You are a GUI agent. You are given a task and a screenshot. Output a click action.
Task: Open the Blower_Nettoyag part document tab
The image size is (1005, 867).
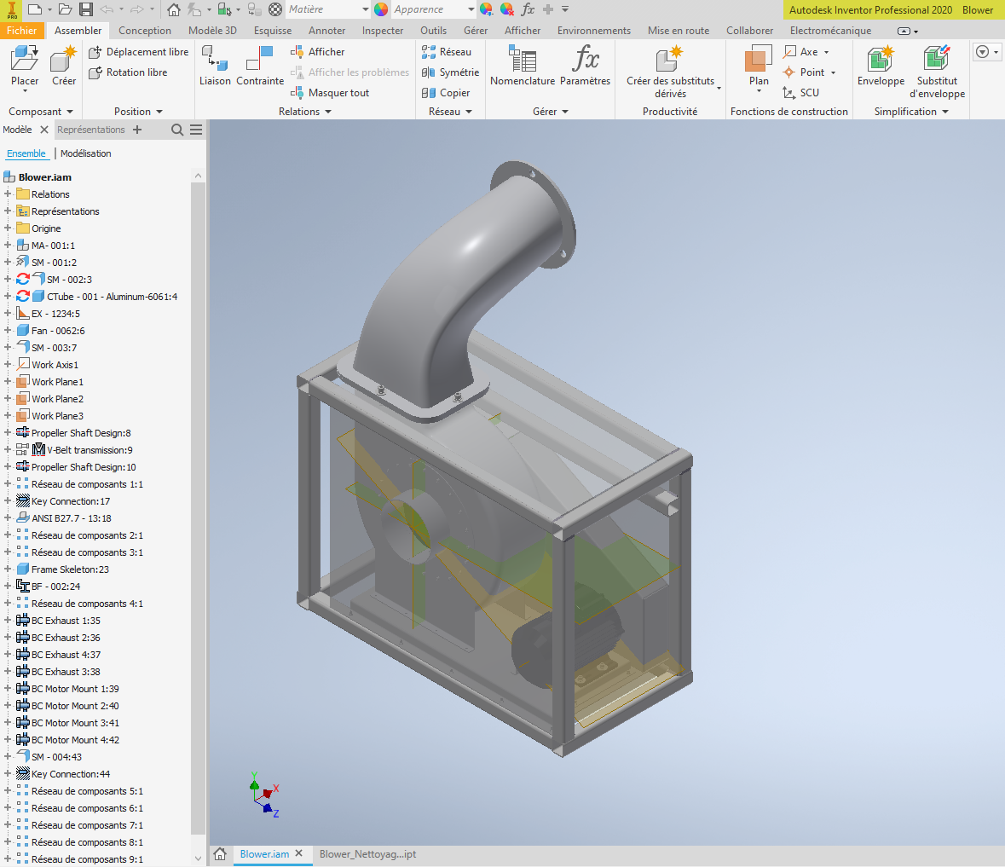[367, 853]
